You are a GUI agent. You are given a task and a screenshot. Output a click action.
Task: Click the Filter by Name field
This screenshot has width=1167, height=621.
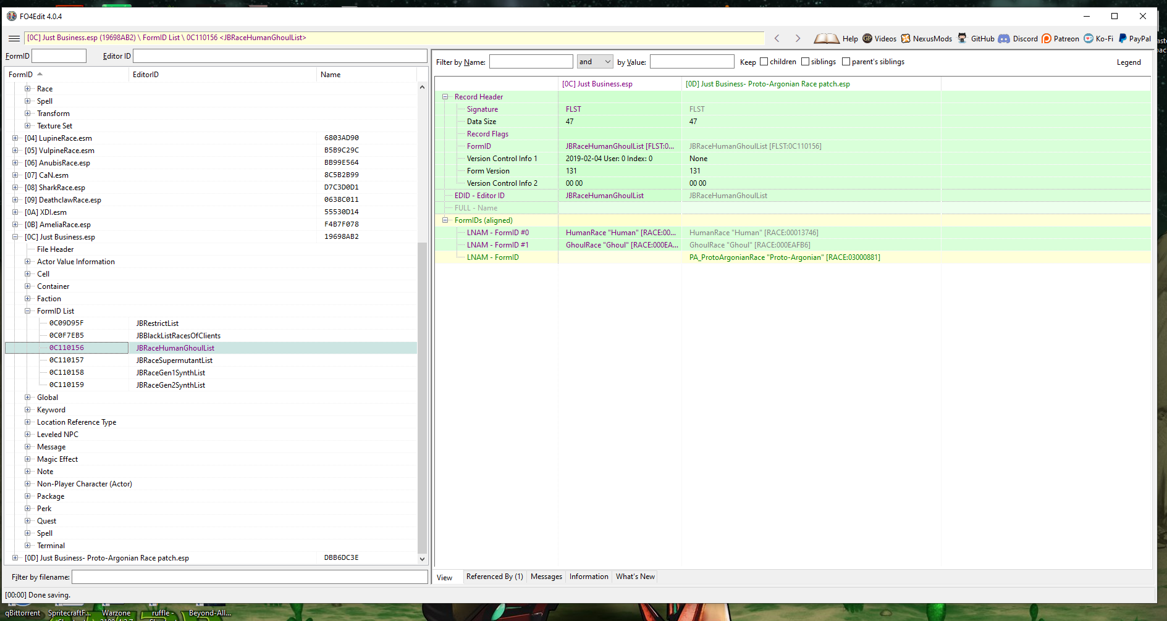pos(531,62)
